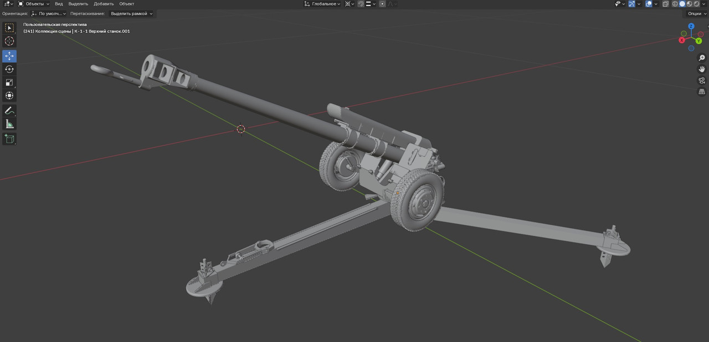Switch to rendered shading
Viewport: 709px width, 342px height.
(x=696, y=4)
